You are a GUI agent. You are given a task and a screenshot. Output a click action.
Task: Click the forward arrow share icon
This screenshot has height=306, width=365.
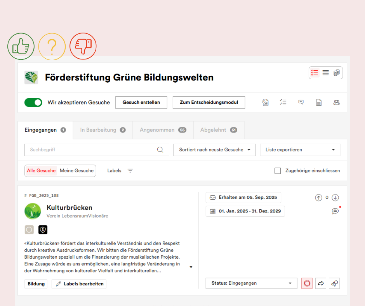pos(321,283)
